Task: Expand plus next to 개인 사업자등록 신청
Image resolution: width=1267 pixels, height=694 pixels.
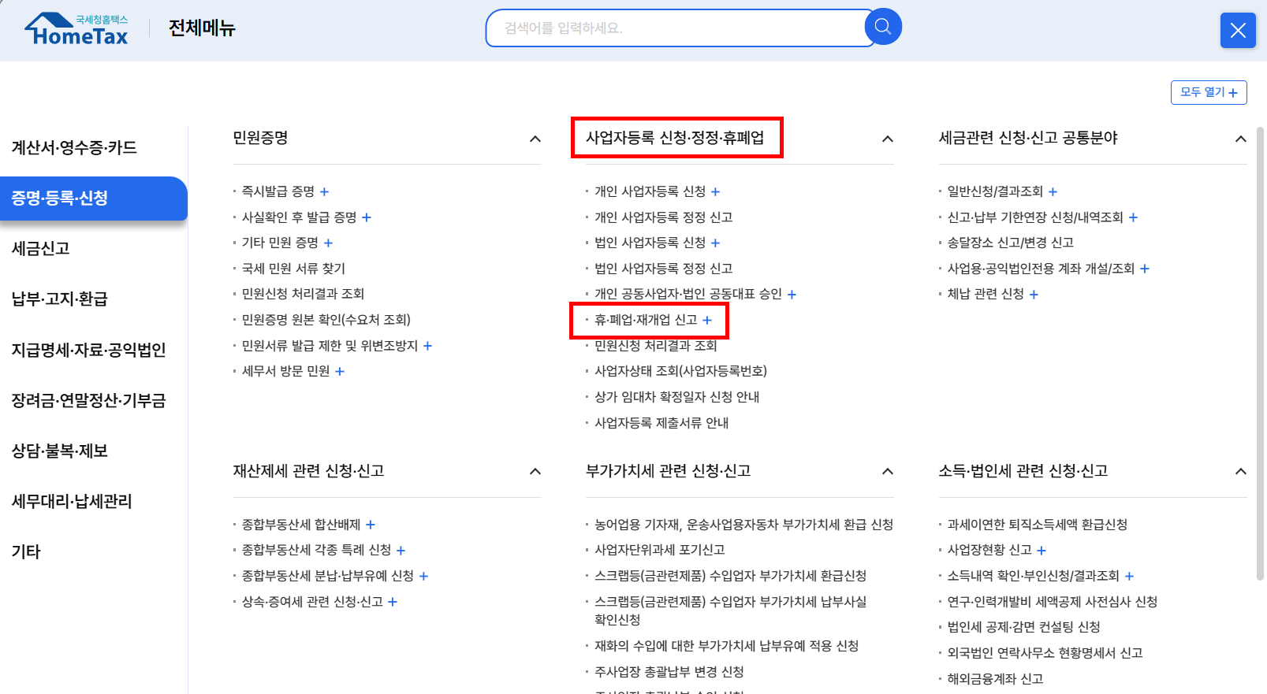Action: pyautogui.click(x=715, y=191)
